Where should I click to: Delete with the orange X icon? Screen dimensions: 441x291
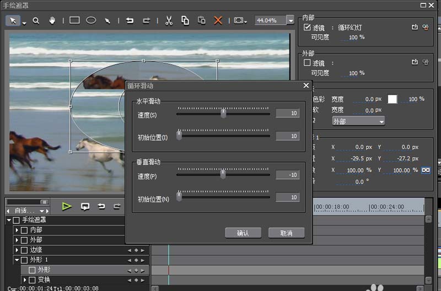click(x=218, y=20)
